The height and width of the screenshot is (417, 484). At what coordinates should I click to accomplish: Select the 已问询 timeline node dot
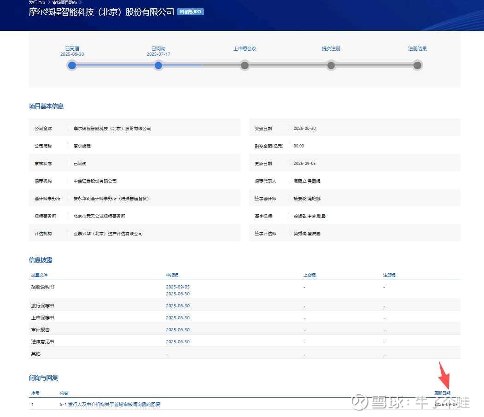click(158, 65)
